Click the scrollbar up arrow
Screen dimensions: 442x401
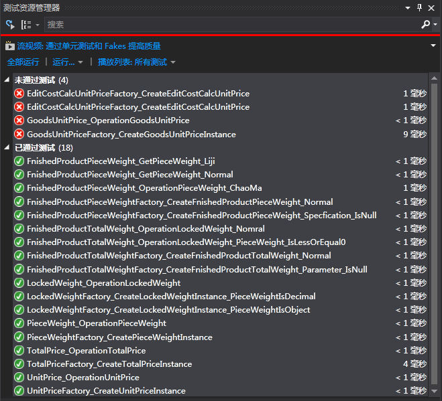click(x=434, y=78)
